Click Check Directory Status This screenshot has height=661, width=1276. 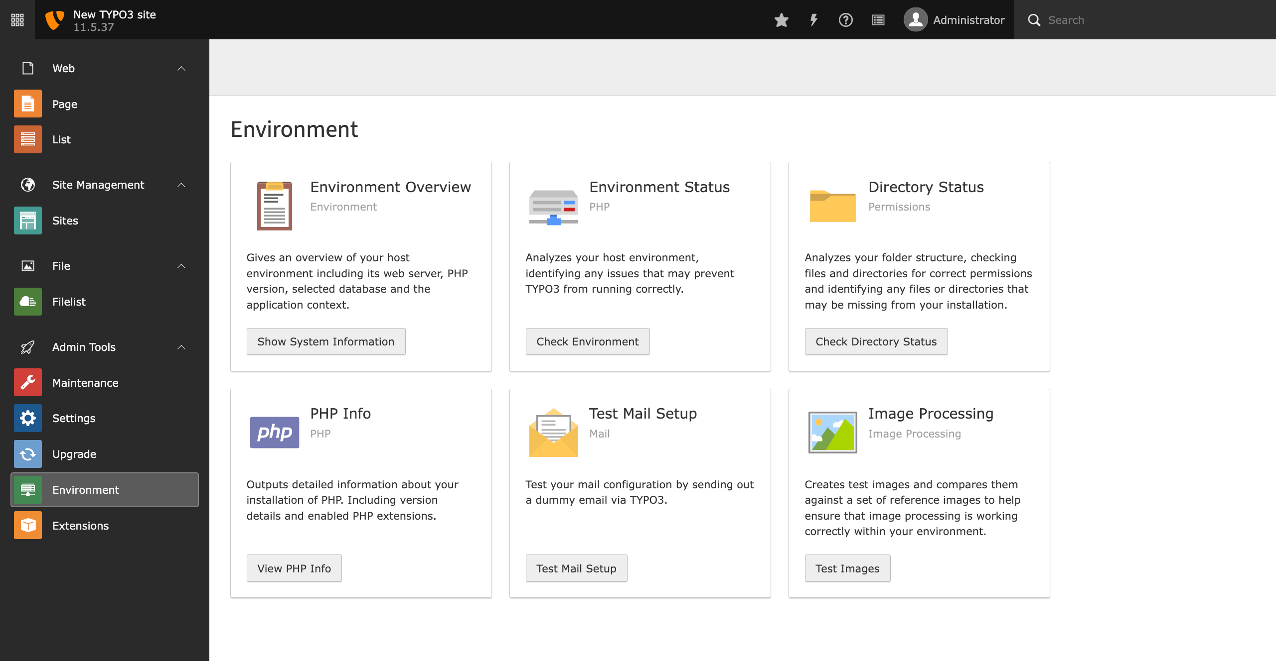876,341
